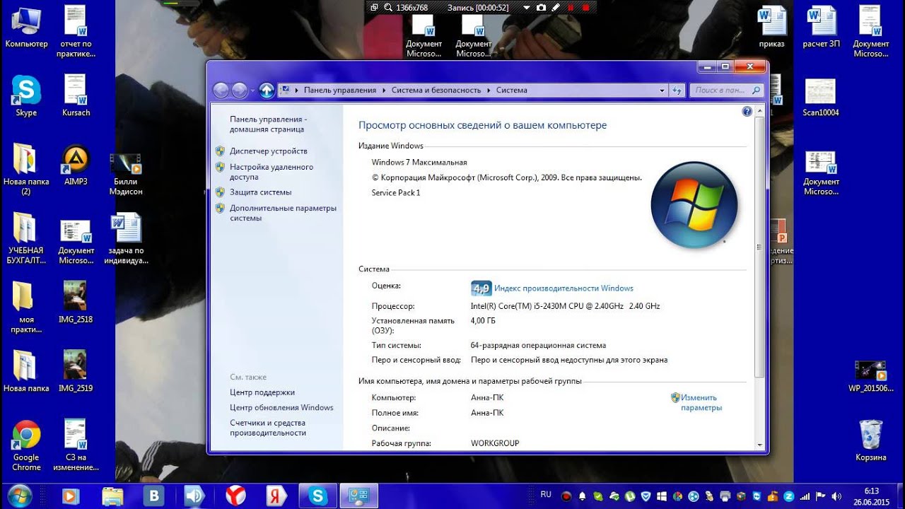The width and height of the screenshot is (905, 509).
Task: Click the pencil draw icon in the recorder bar
Action: click(x=555, y=7)
